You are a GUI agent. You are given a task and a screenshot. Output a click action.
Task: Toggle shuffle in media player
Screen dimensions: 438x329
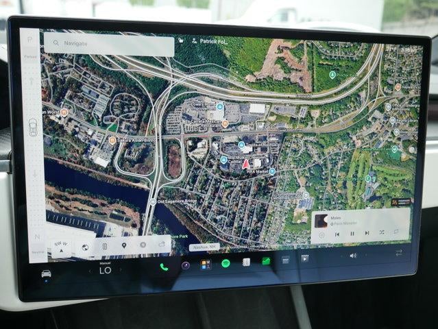click(382, 232)
